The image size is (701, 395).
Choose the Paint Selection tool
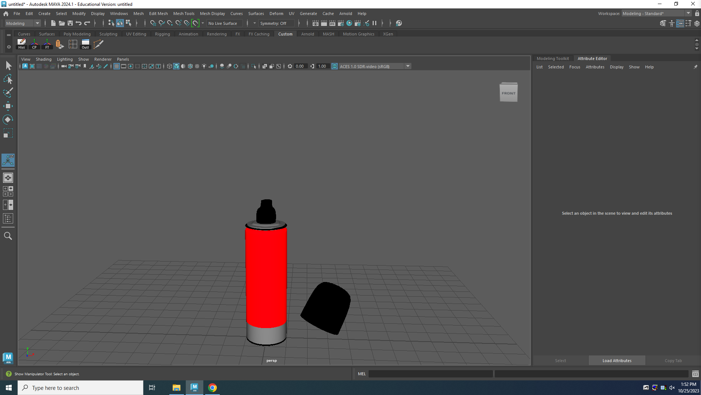point(8,93)
